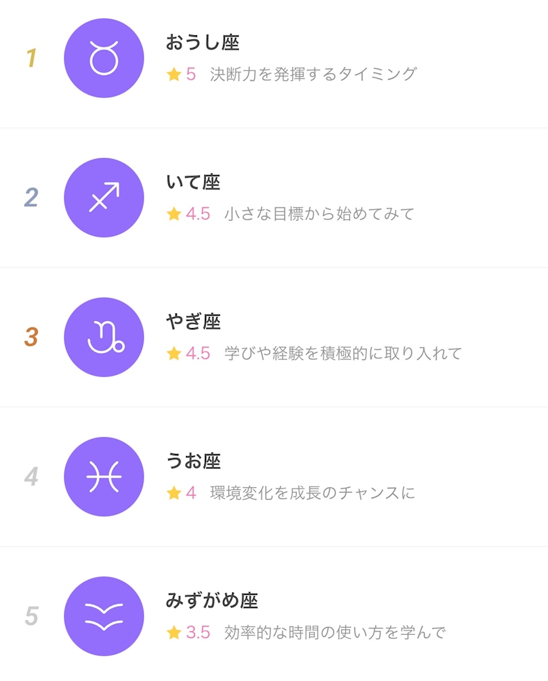The image size is (548, 681).
Task: Tap the Capricorn symbol icon
Action: tap(104, 337)
